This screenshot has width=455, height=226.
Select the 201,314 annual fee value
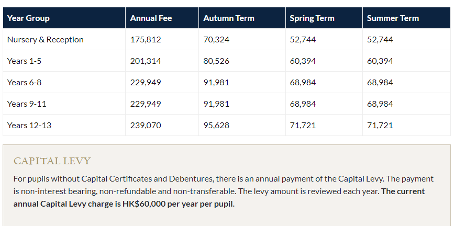click(146, 61)
